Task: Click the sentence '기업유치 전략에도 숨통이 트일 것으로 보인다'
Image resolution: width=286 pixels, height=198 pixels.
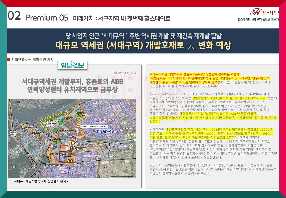Action: (x=180, y=173)
